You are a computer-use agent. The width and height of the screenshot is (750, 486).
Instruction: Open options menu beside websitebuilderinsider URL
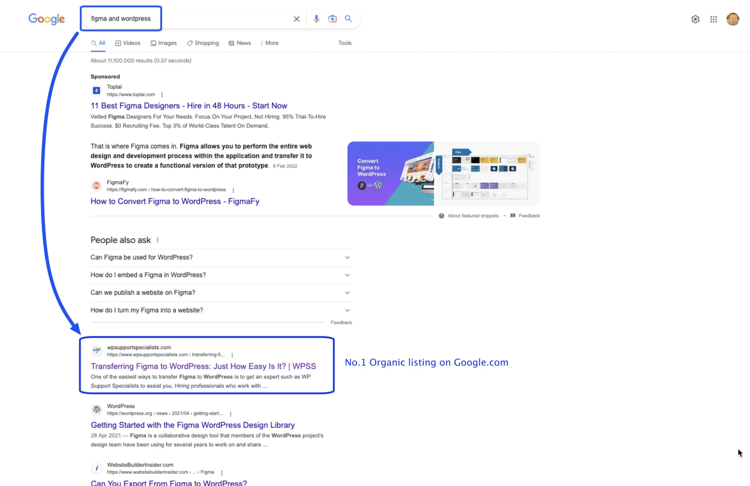point(221,473)
